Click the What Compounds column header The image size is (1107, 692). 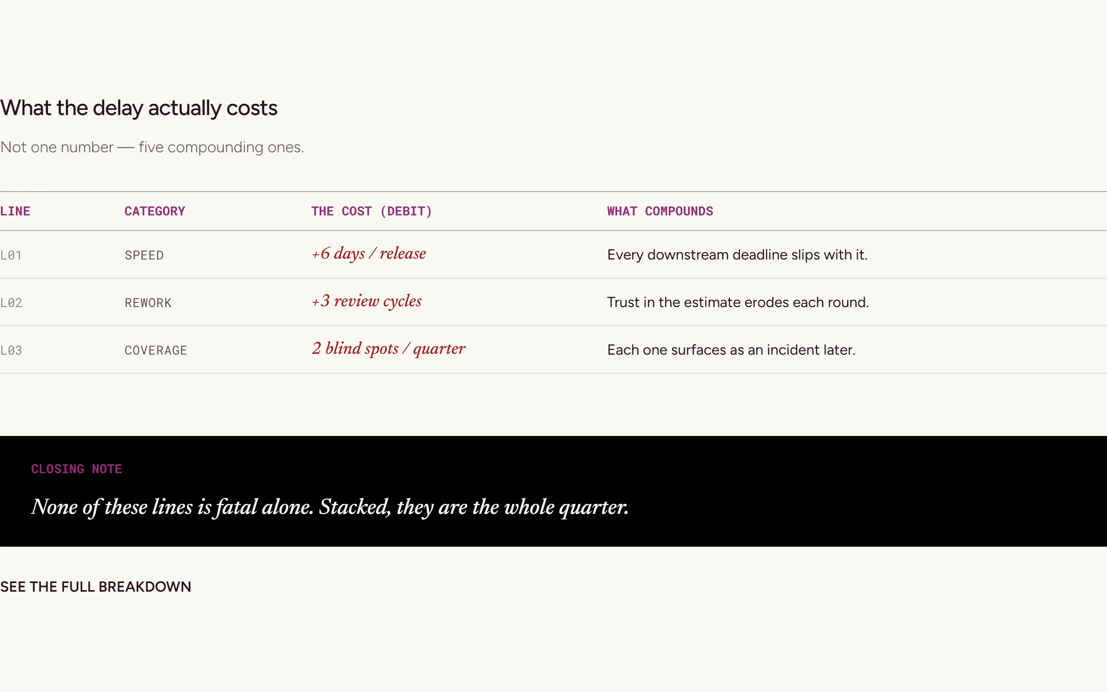coord(660,211)
